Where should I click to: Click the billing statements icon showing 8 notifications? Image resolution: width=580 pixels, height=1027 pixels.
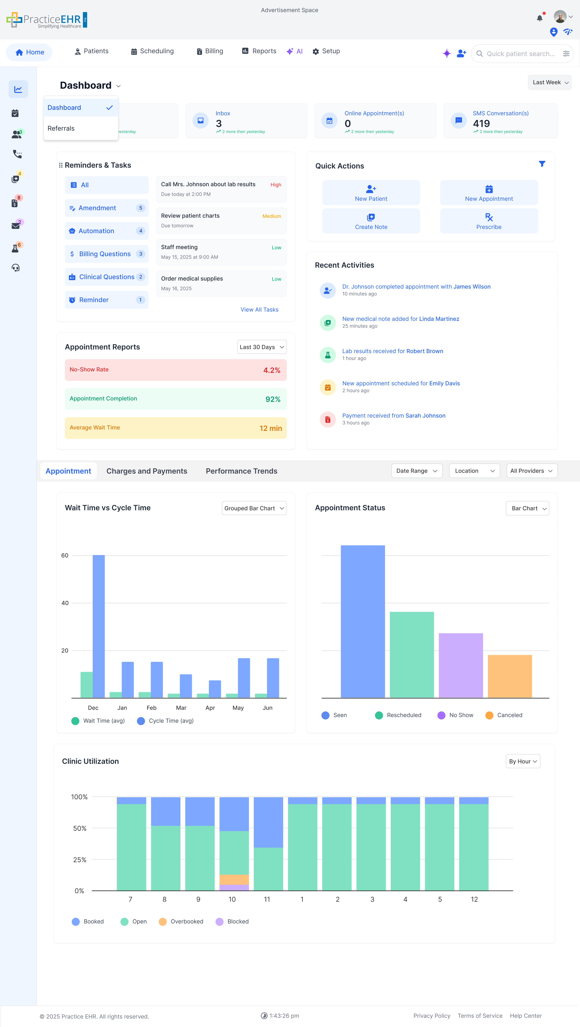coord(15,203)
